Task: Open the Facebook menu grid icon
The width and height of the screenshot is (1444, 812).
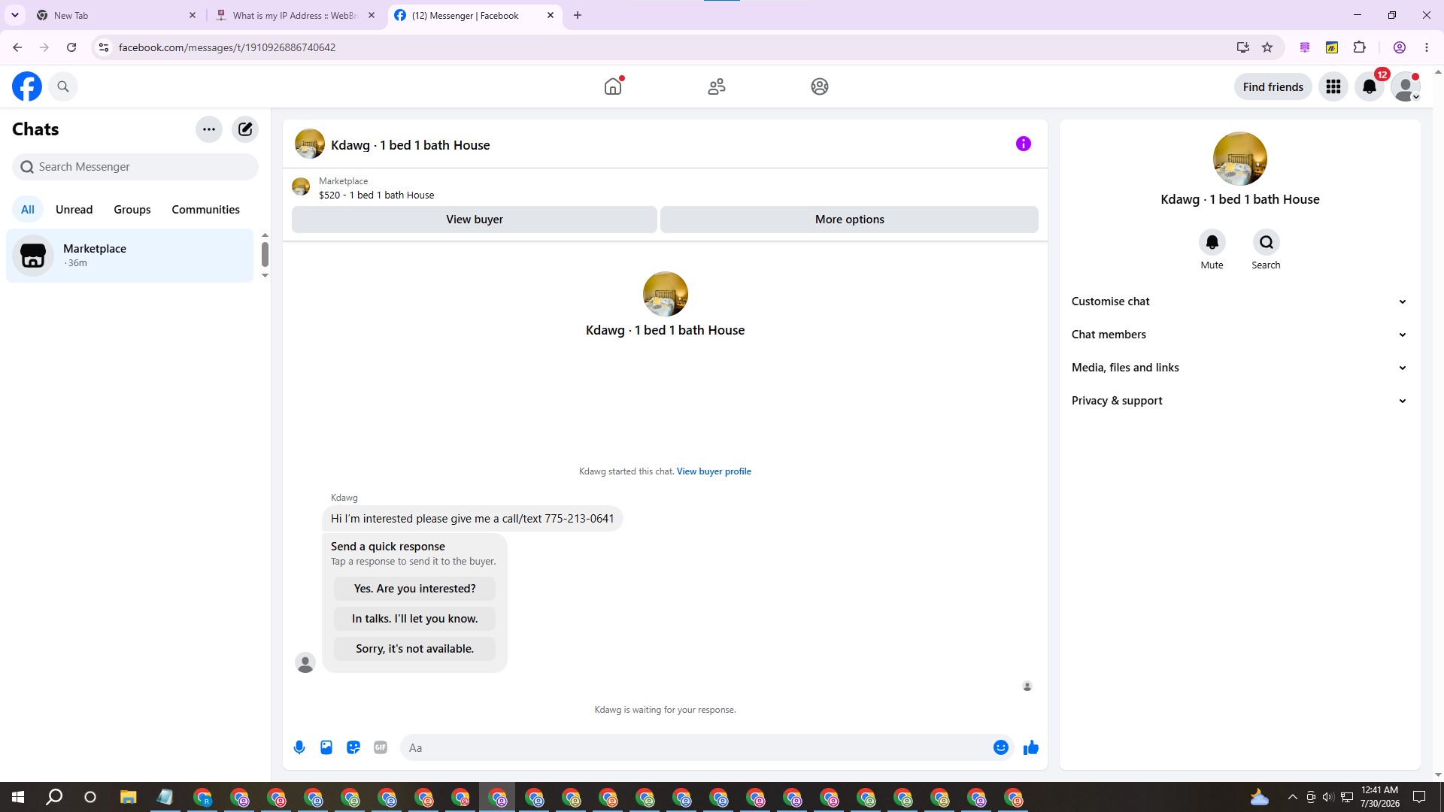Action: 1333,86
